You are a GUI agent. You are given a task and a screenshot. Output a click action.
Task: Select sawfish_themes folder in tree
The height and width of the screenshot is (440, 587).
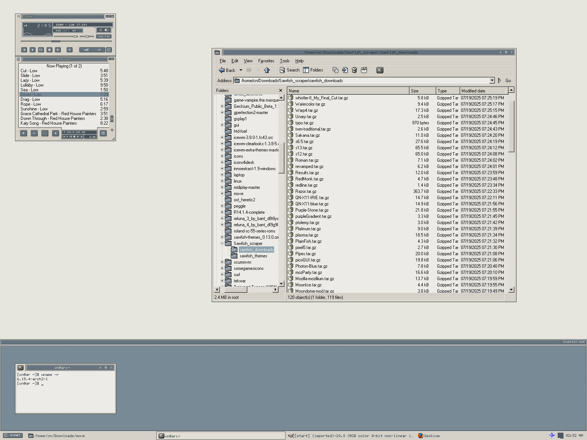click(253, 256)
